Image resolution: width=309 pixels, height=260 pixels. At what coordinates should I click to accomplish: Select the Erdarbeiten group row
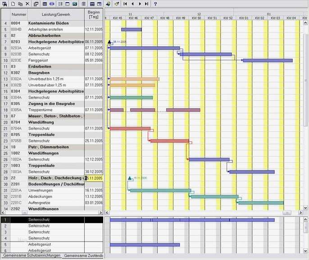pyautogui.click(x=52, y=67)
